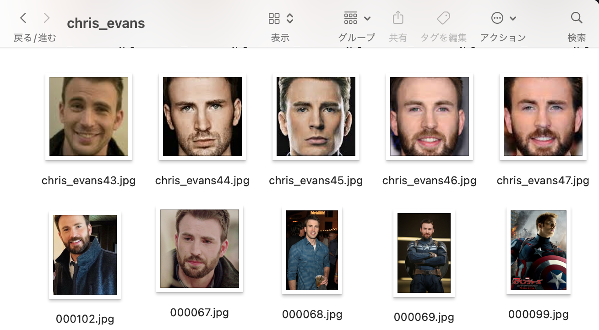This screenshot has width=599, height=330.
Task: Click the 戻る/進む label
Action: pyautogui.click(x=35, y=38)
